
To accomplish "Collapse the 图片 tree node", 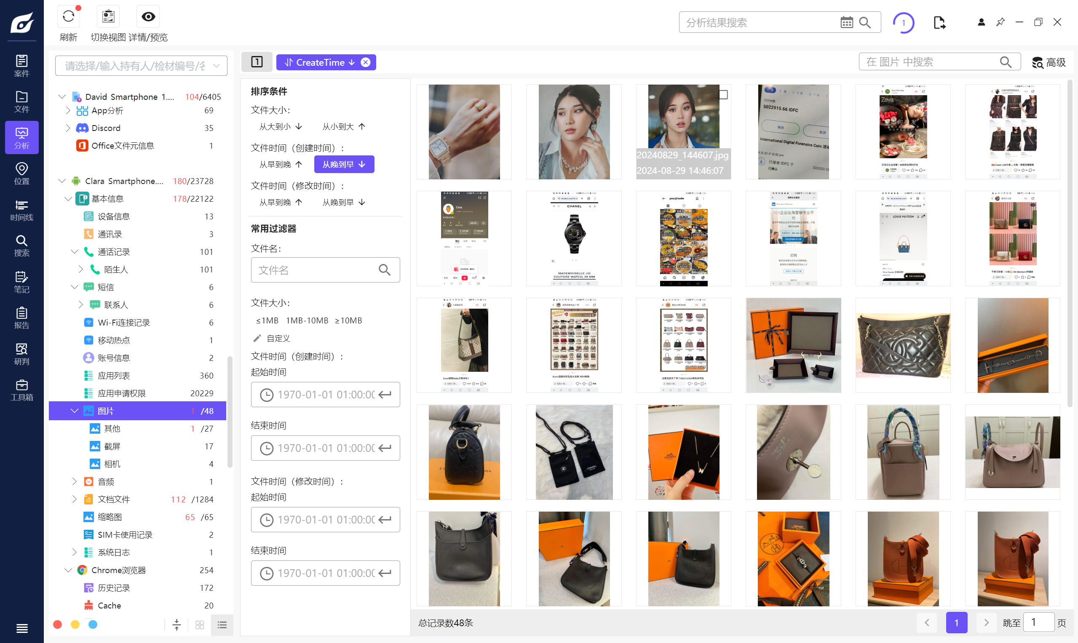I will pyautogui.click(x=74, y=411).
